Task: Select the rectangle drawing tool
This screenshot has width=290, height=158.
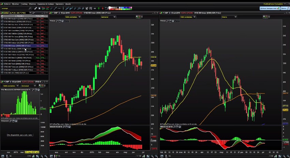Action: 106,8
